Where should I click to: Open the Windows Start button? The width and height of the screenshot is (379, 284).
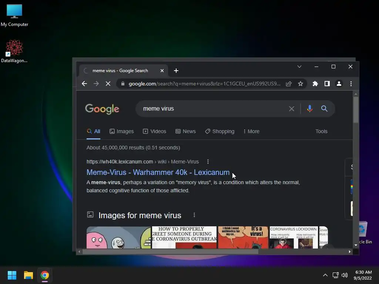pos(12,275)
